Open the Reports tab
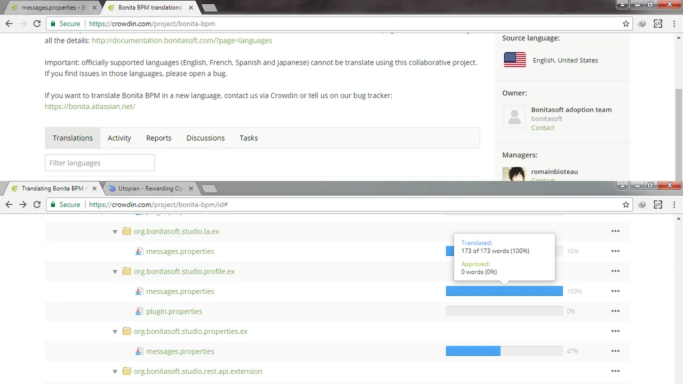The image size is (683, 384). (x=158, y=138)
